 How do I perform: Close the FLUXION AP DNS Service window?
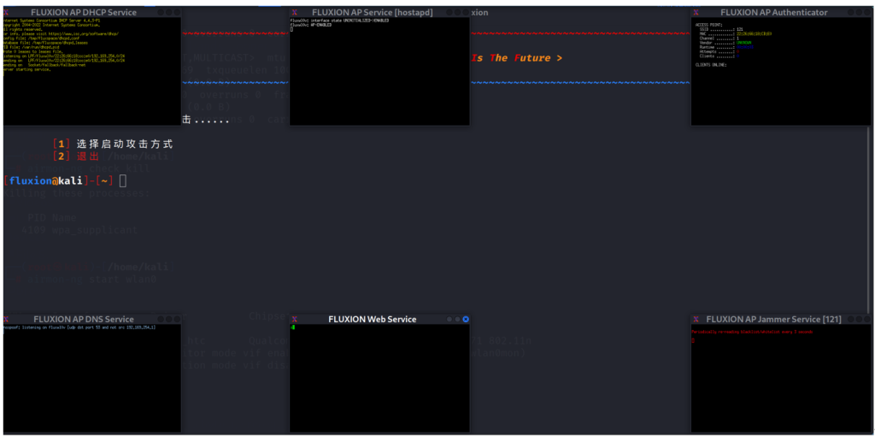(177, 320)
